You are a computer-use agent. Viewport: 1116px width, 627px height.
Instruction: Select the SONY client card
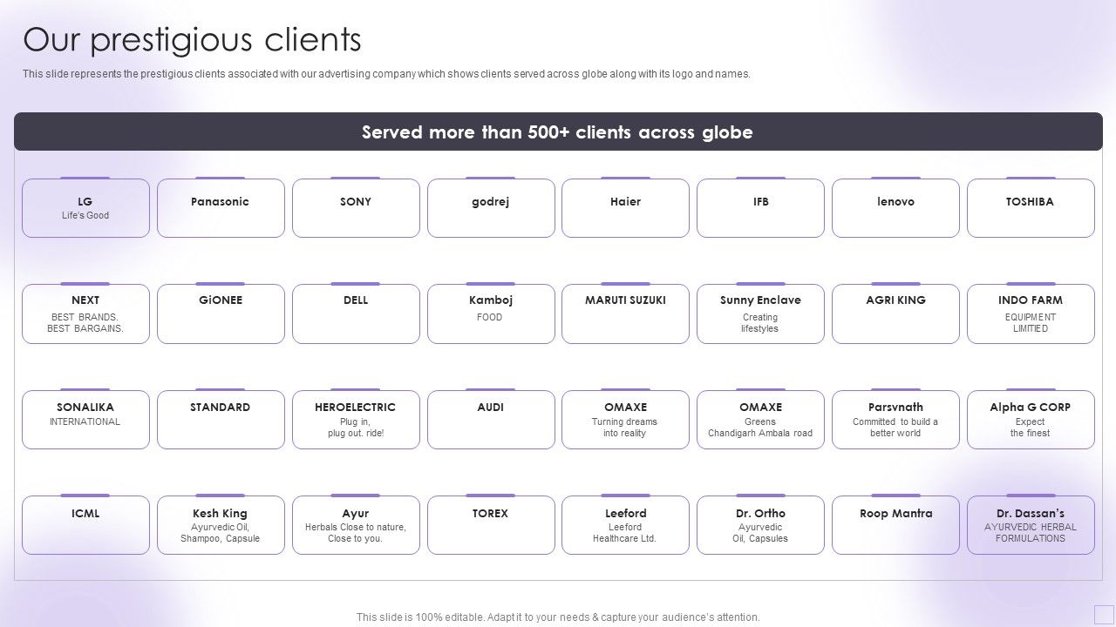click(x=356, y=208)
